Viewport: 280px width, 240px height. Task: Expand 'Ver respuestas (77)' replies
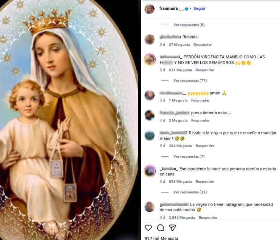[x=190, y=81]
